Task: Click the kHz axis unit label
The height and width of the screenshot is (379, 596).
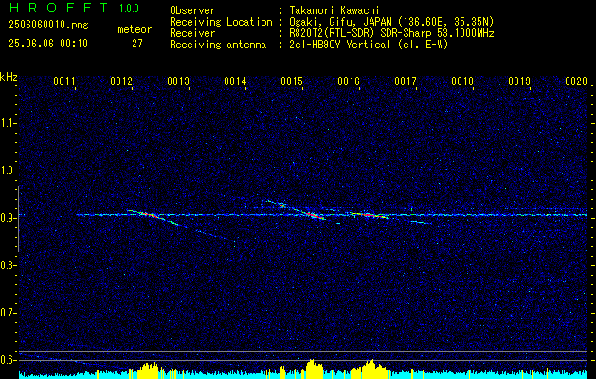Action: [x=9, y=77]
